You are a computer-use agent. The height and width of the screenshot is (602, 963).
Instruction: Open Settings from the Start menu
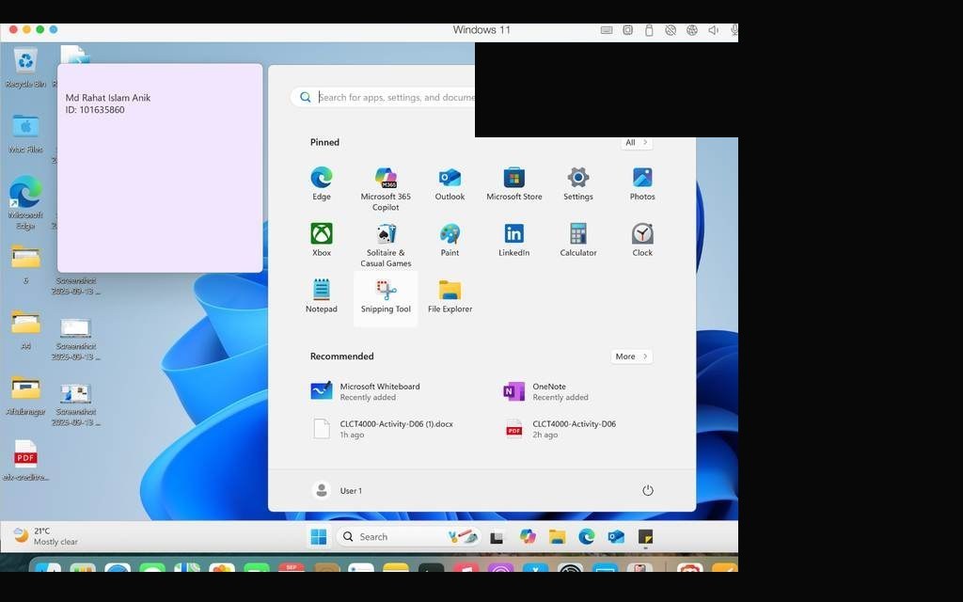pos(578,183)
